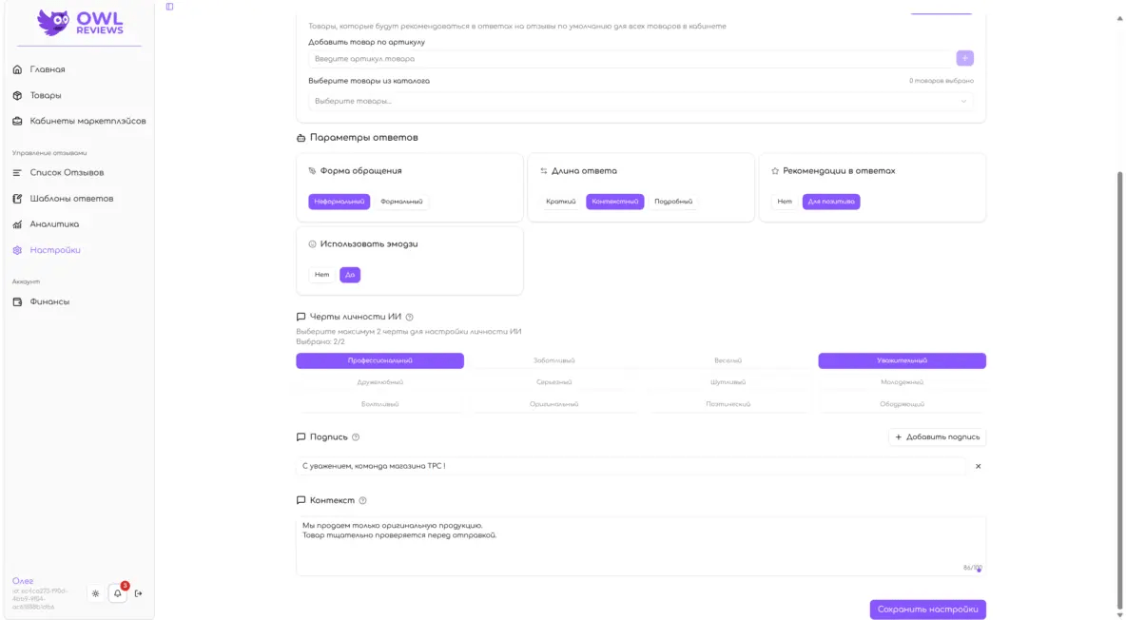
Task: Open Кабинеты маркетплэйсов page
Action: [x=87, y=121]
